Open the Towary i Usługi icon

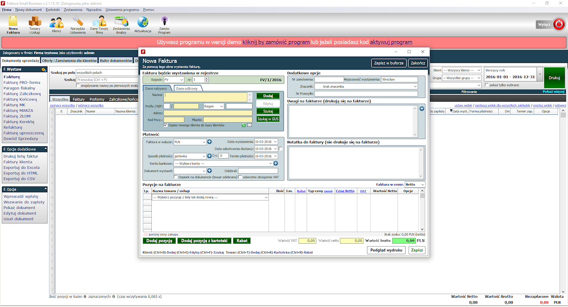click(x=35, y=25)
